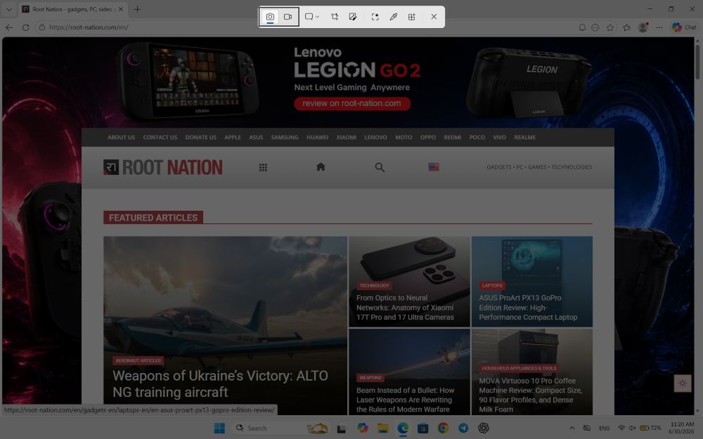This screenshot has width=703, height=439.
Task: Click the perfect screenshot crop icon
Action: (335, 17)
